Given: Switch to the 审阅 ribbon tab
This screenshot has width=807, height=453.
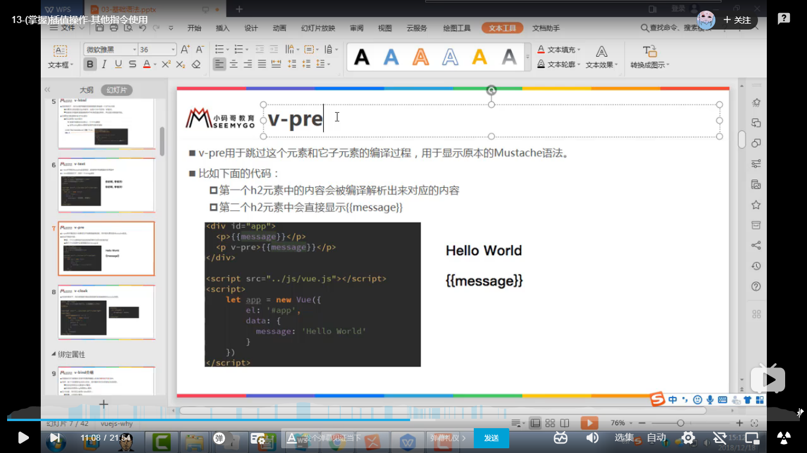Looking at the screenshot, I should [356, 28].
